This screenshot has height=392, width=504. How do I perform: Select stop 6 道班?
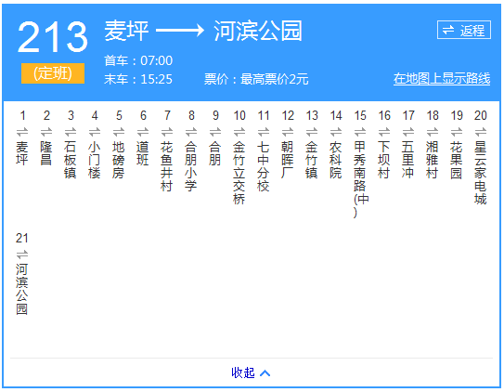pos(143,153)
